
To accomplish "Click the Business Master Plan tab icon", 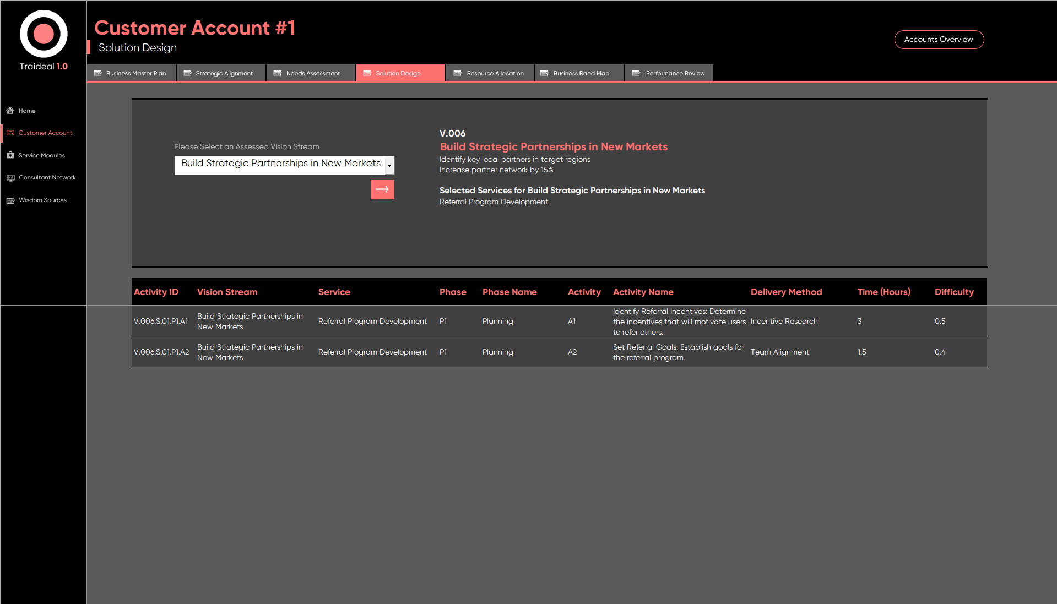I will point(98,73).
